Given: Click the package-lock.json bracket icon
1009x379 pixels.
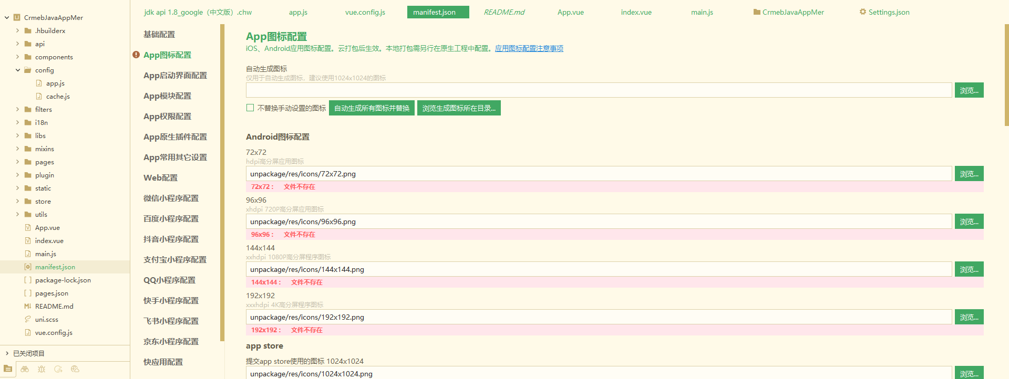Looking at the screenshot, I should 28,280.
